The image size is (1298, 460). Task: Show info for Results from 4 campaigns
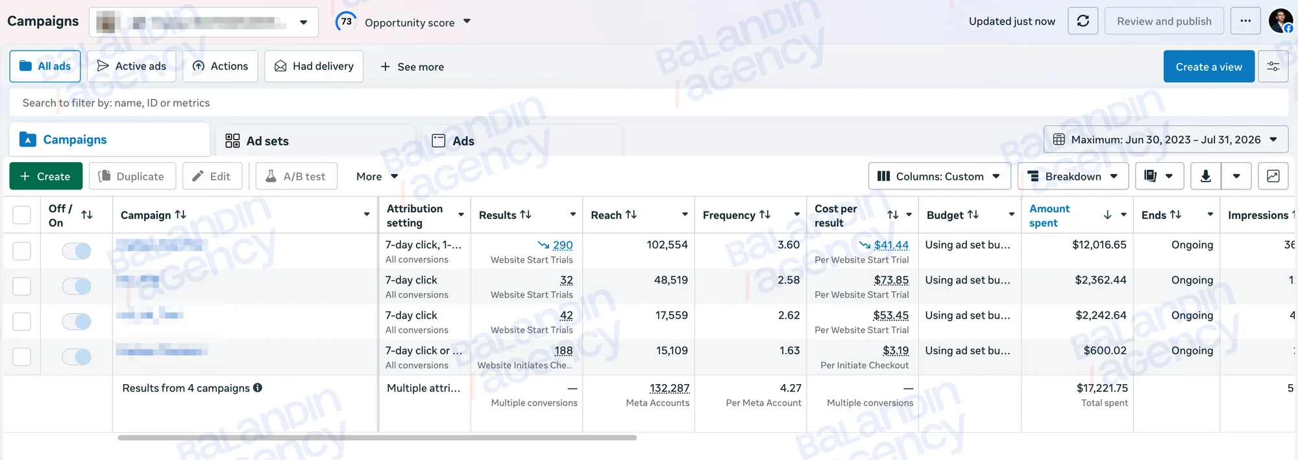[x=258, y=388]
